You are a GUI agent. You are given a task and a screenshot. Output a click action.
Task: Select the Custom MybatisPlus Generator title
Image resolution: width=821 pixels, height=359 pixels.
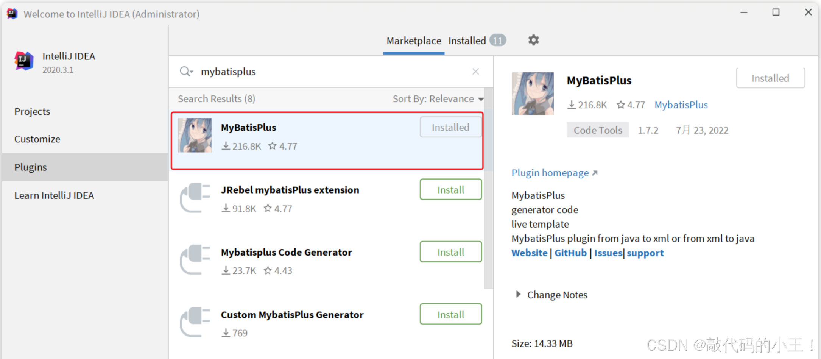coord(292,315)
